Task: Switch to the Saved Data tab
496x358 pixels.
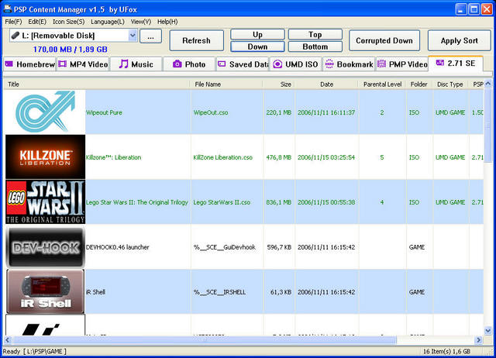Action: [243, 64]
